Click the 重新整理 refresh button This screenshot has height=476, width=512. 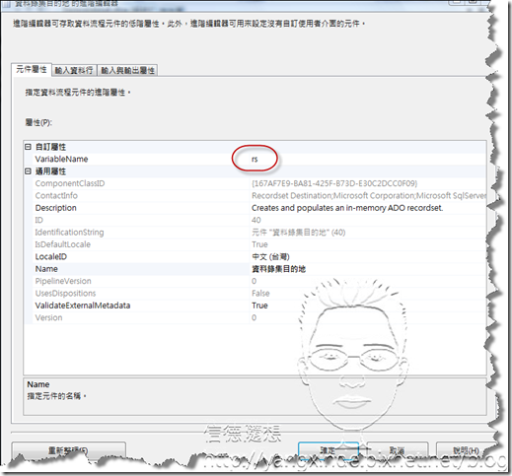(x=68, y=450)
